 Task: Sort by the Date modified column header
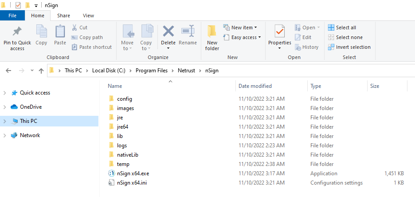tap(255, 86)
